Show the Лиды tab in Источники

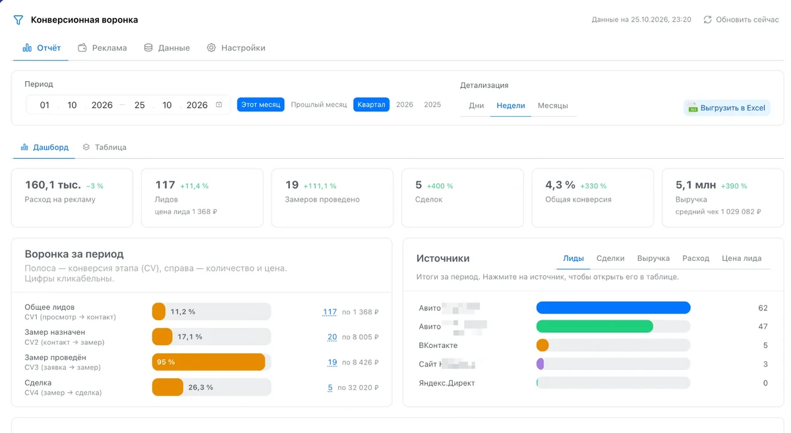573,258
